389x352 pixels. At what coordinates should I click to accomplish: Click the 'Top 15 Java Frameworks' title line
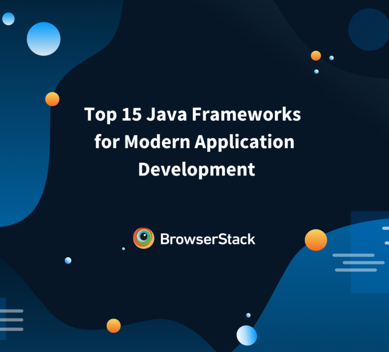click(192, 115)
